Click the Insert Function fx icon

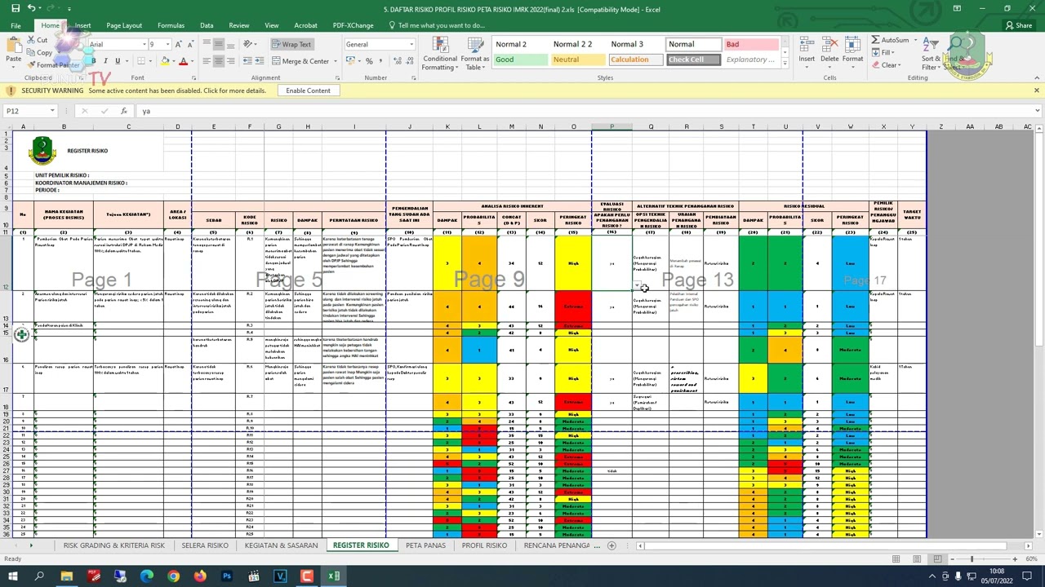click(x=123, y=111)
